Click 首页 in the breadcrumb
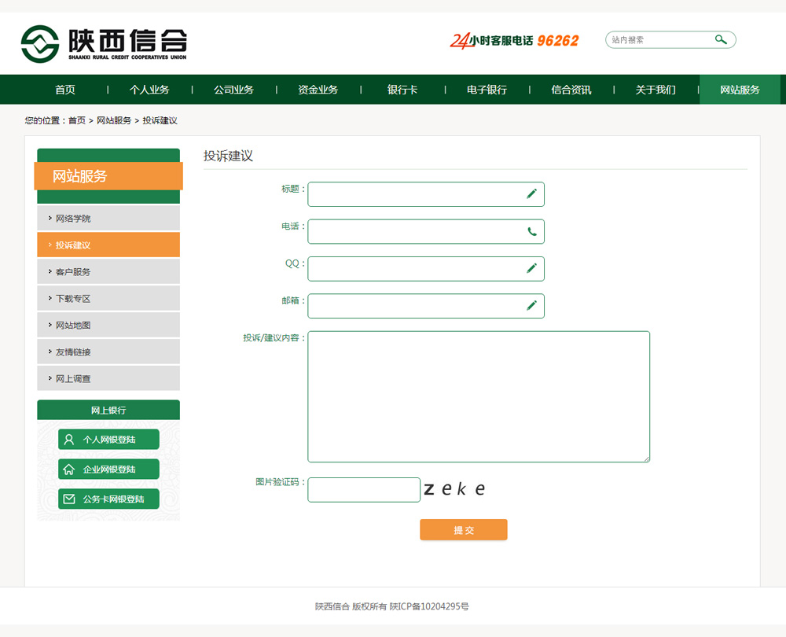The width and height of the screenshot is (786, 637). pos(77,120)
